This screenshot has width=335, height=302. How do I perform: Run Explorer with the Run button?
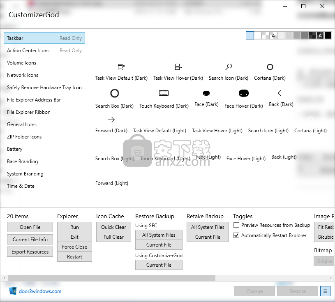coord(74,227)
